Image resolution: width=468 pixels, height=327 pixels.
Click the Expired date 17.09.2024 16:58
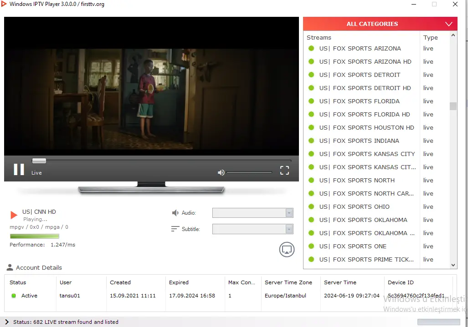click(x=192, y=296)
